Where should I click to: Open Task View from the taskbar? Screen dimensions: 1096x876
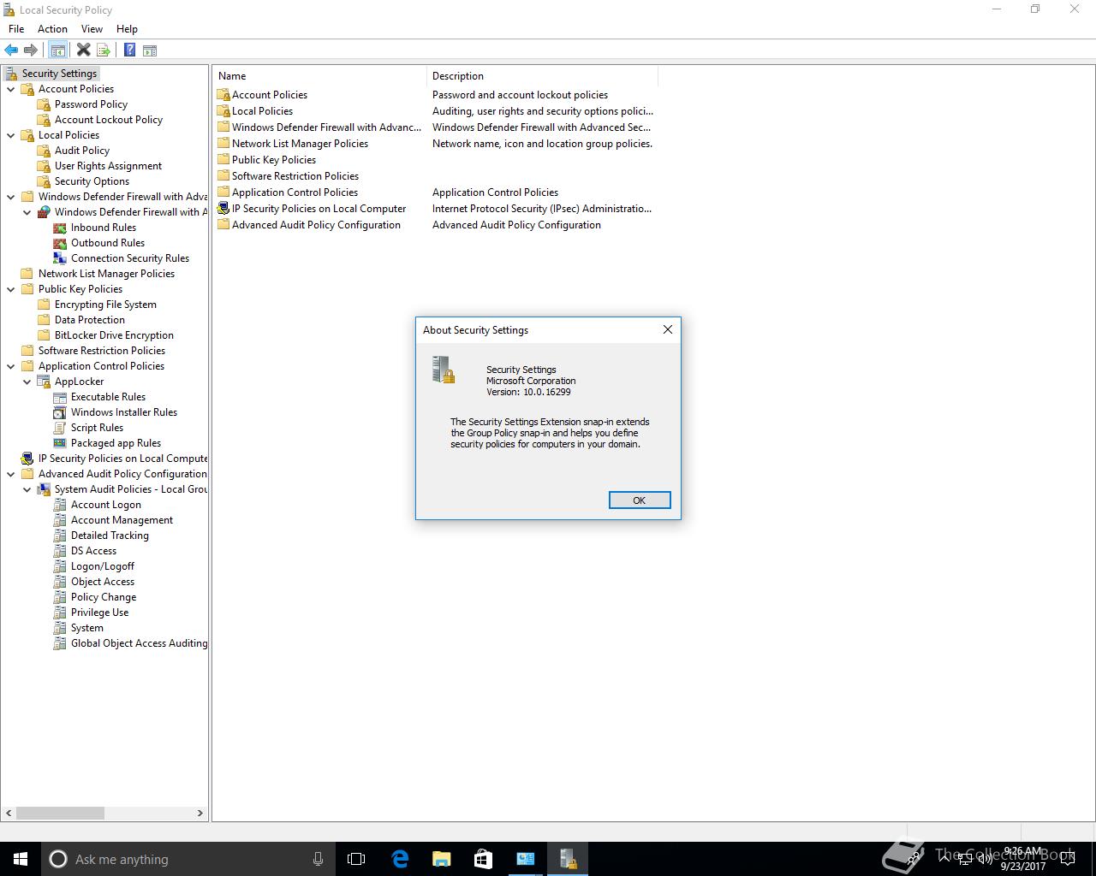(x=356, y=859)
